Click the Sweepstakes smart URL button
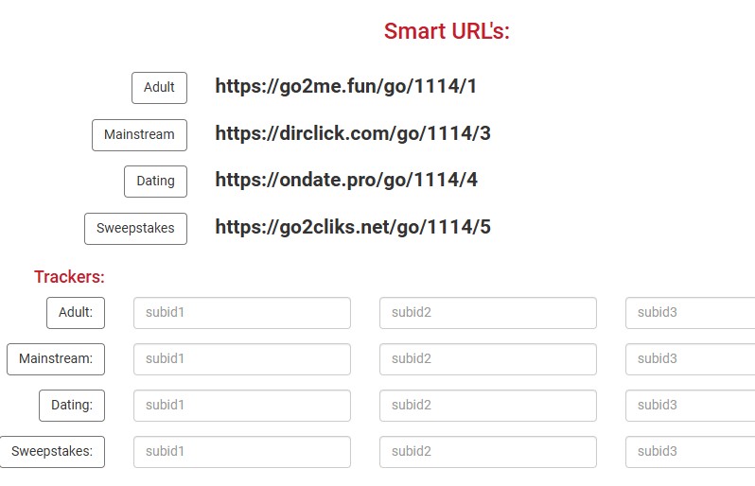The height and width of the screenshot is (486, 755). [x=135, y=229]
